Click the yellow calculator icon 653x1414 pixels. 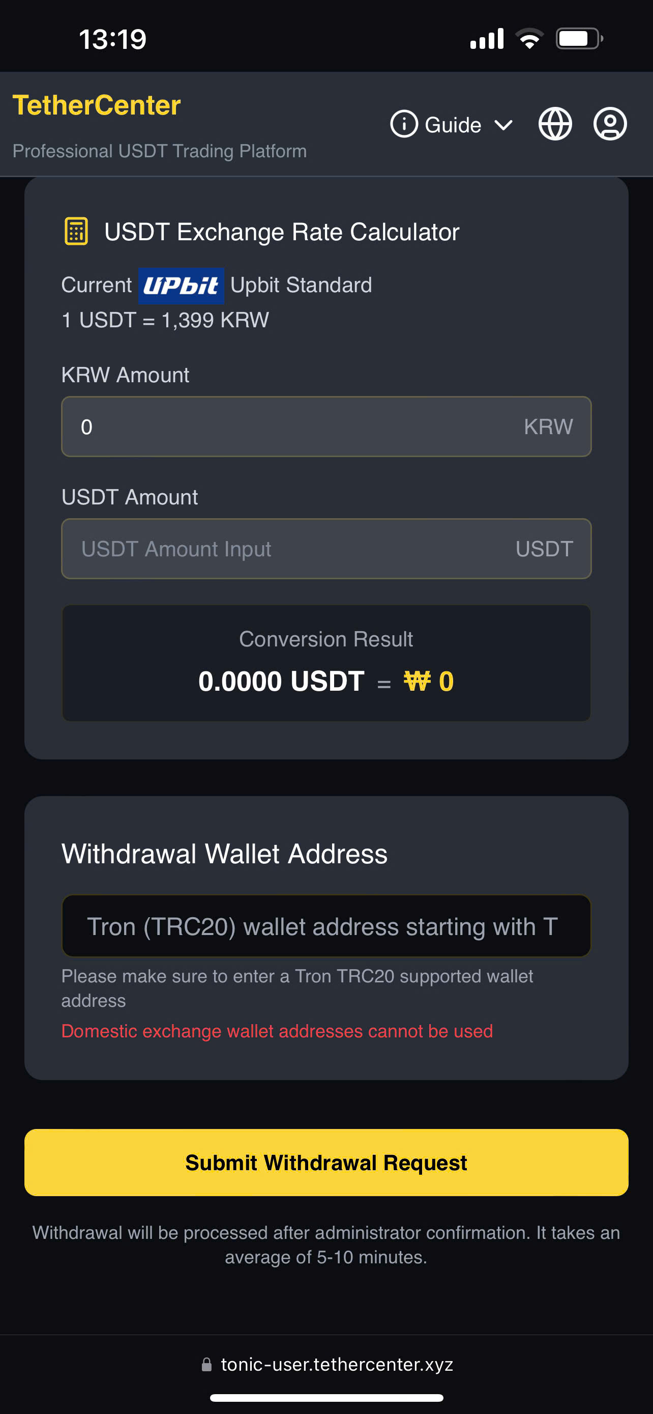coord(76,231)
